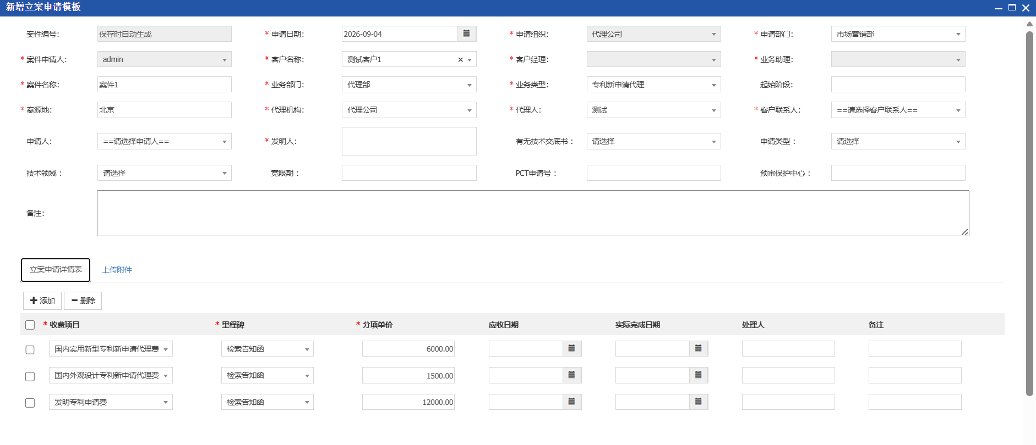Click the vertical scrollbar of the dialog
Screen dimensions: 1036x445
(1029, 213)
